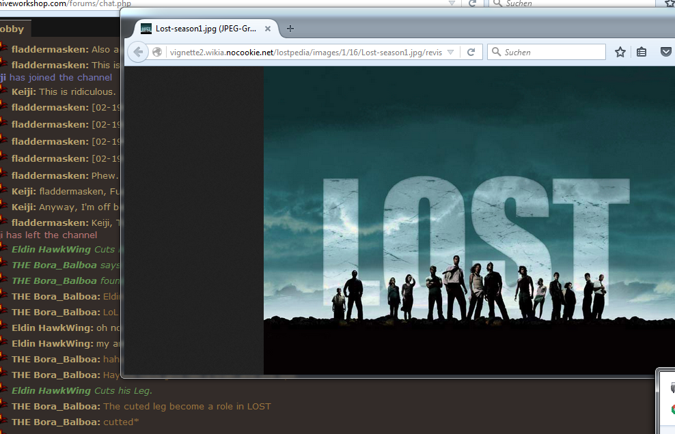Click 'THE Bora_Balboa: hah' username
Viewport: 675px width, 434px height.
tap(56, 359)
